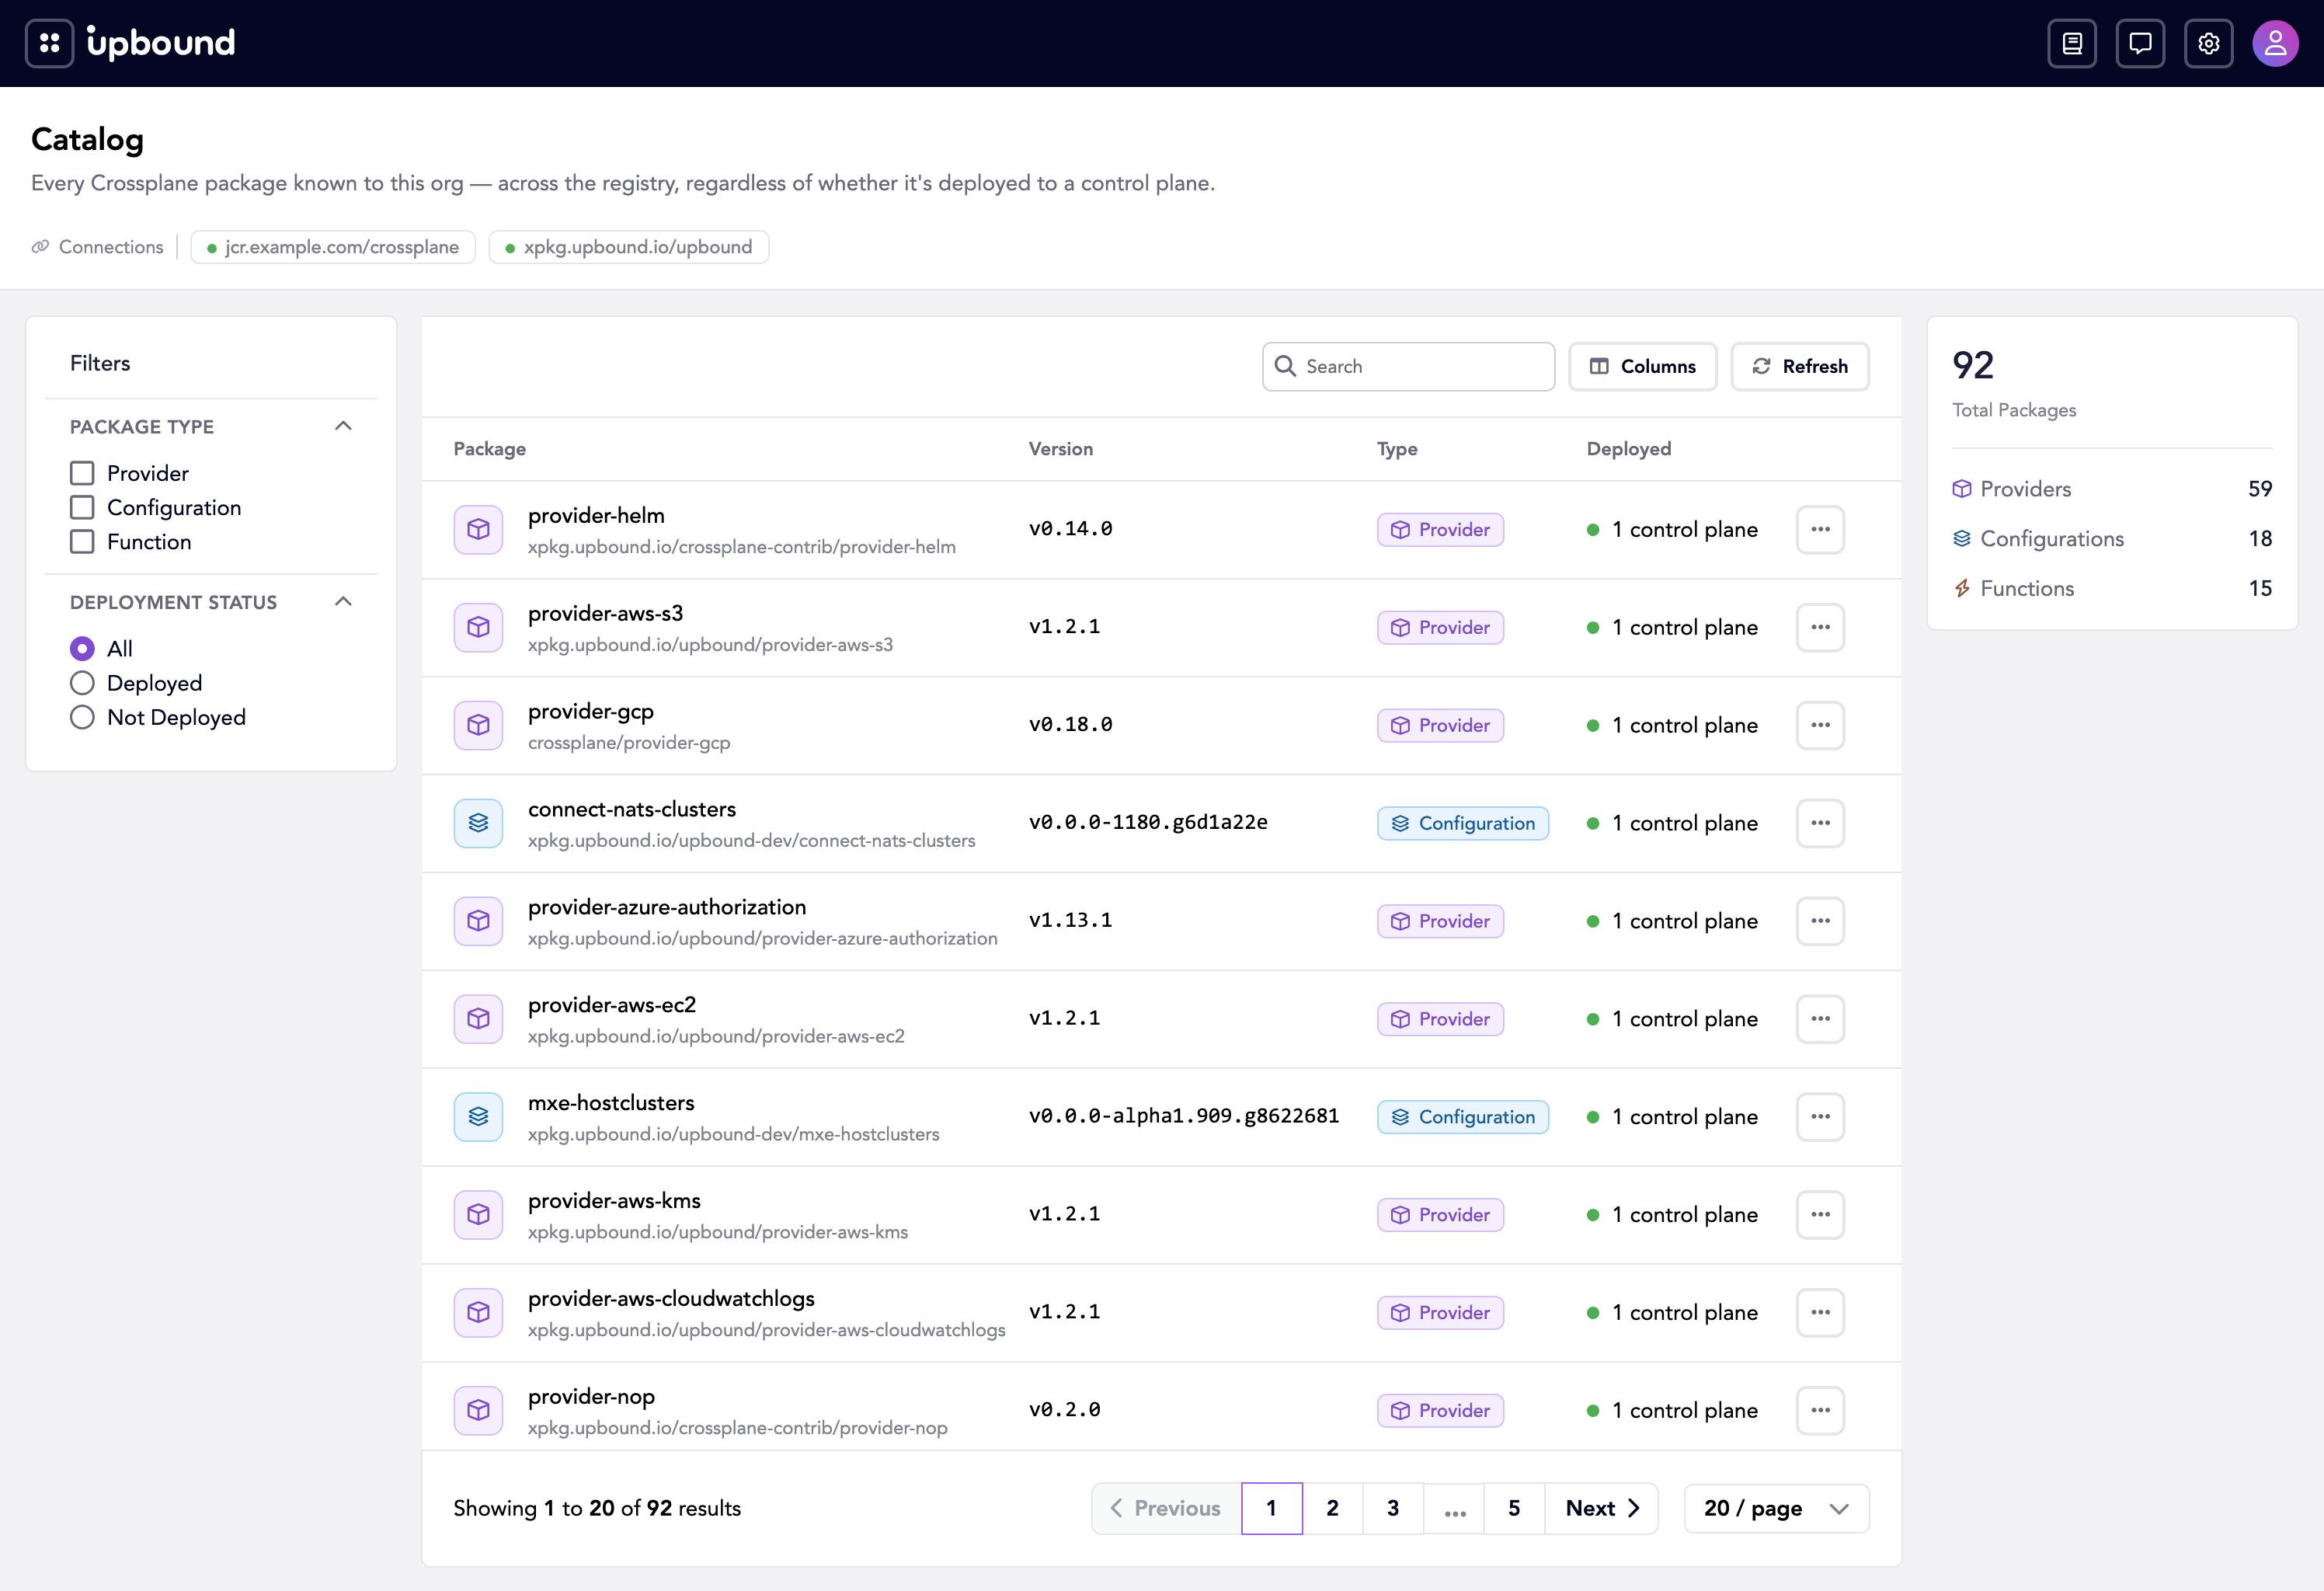
Task: Sort by the Version column header
Action: pyautogui.click(x=1061, y=449)
